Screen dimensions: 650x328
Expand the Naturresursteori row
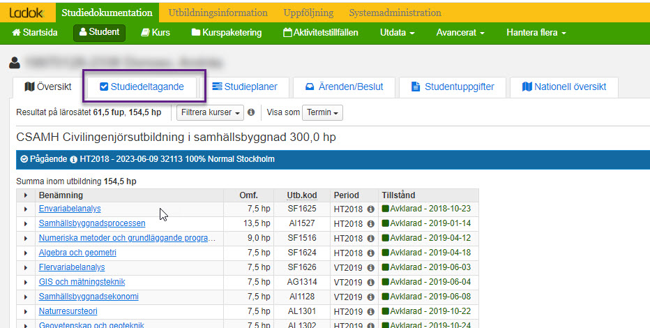point(26,312)
